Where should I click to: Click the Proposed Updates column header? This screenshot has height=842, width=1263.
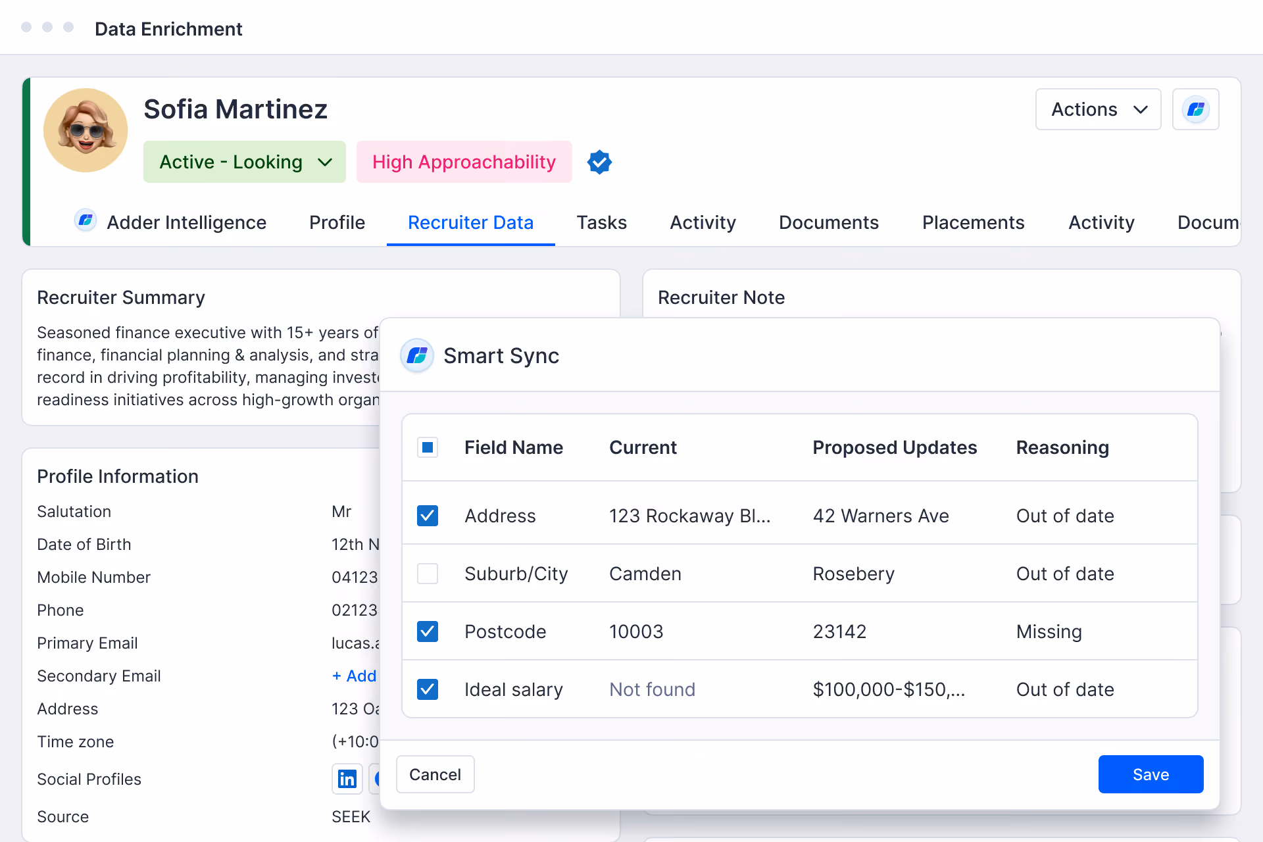(x=895, y=448)
